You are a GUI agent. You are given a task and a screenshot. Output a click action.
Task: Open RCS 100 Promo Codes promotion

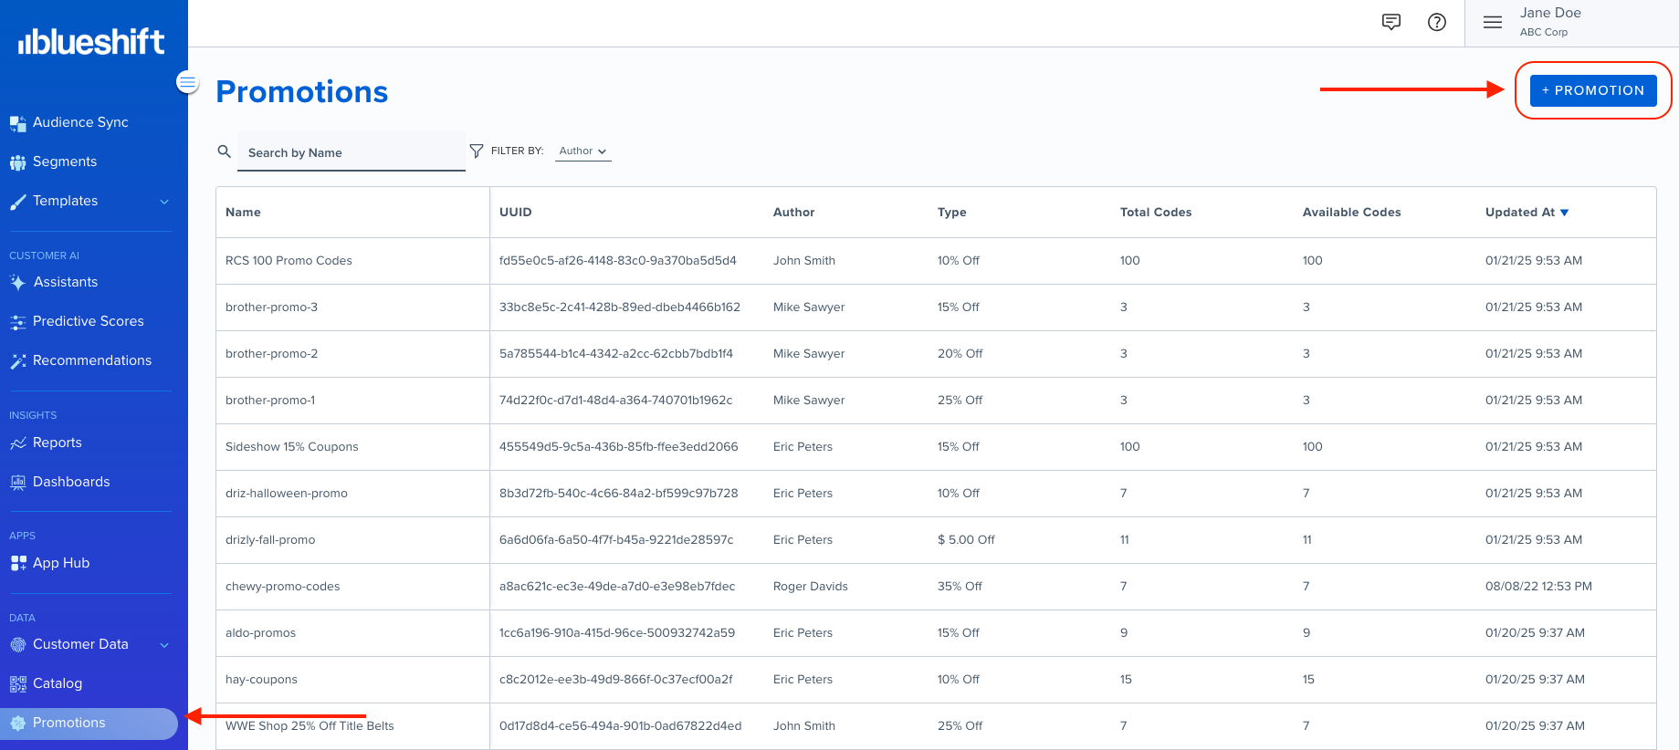pos(289,261)
